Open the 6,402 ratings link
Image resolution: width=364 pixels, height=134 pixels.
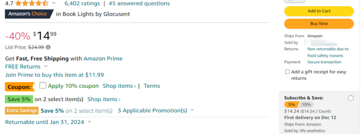pyautogui.click(x=82, y=3)
